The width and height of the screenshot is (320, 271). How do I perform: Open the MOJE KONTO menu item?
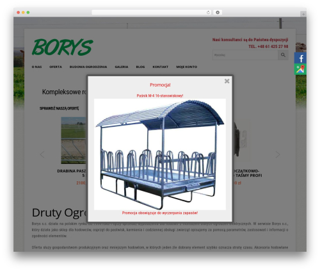pos(187,67)
